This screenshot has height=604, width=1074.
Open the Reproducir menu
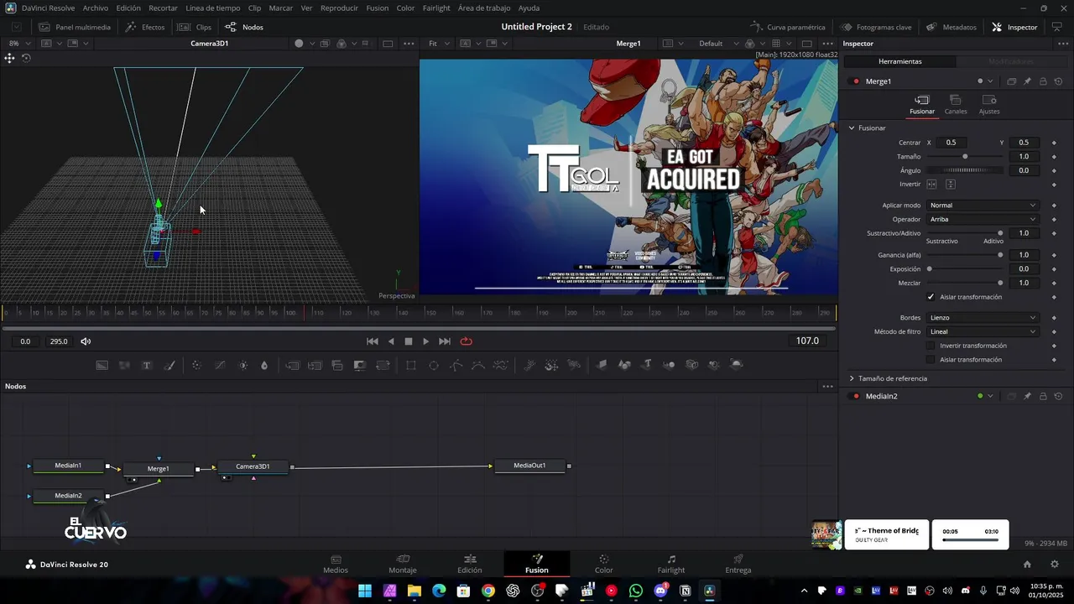click(x=339, y=8)
